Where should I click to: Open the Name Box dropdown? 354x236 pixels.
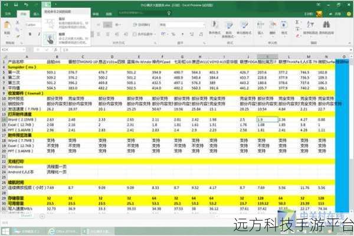pos(23,50)
